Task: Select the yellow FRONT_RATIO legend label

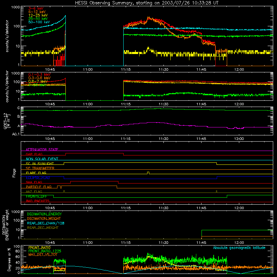Action: [x=39, y=248]
